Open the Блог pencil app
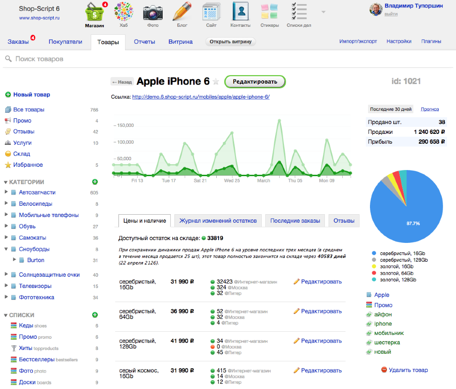Image resolution: width=456 pixels, height=389 pixels. coord(182,15)
